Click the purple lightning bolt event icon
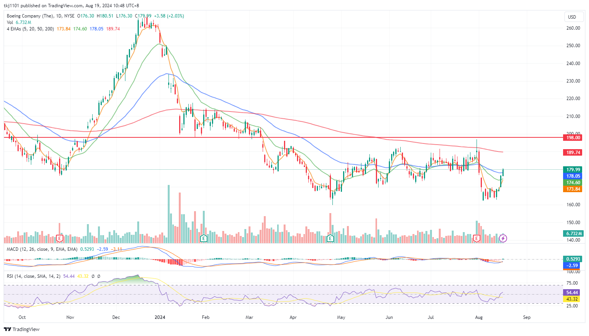This screenshot has height=336, width=589. (503, 239)
